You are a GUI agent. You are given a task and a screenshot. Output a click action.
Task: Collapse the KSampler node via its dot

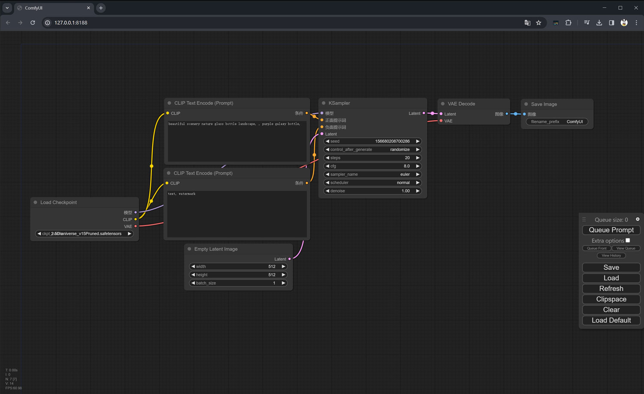pyautogui.click(x=324, y=103)
